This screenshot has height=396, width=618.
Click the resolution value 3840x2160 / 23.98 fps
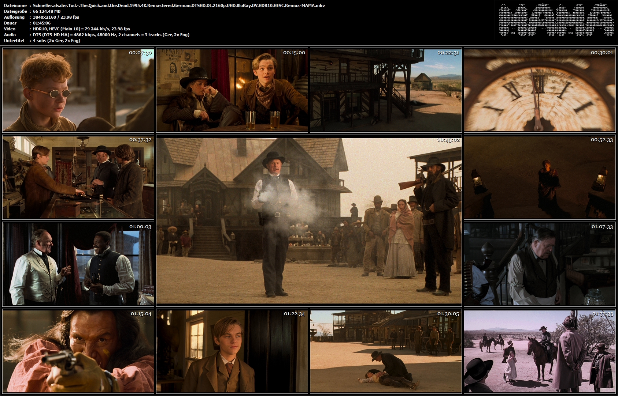[x=56, y=17]
